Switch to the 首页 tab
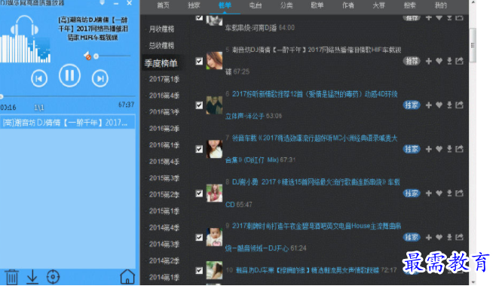The height and width of the screenshot is (286, 496). 164,5
